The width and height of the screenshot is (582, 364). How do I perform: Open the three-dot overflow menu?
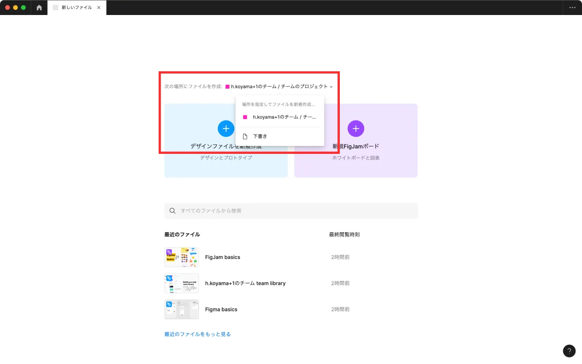572,8
